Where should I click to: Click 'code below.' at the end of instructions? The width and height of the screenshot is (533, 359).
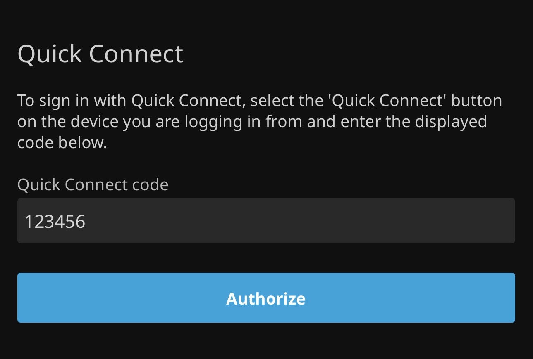point(62,143)
